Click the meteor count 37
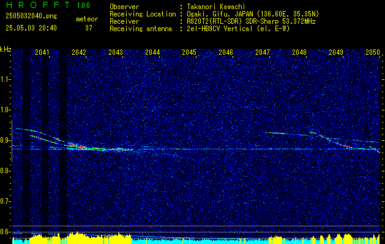 pos(89,28)
